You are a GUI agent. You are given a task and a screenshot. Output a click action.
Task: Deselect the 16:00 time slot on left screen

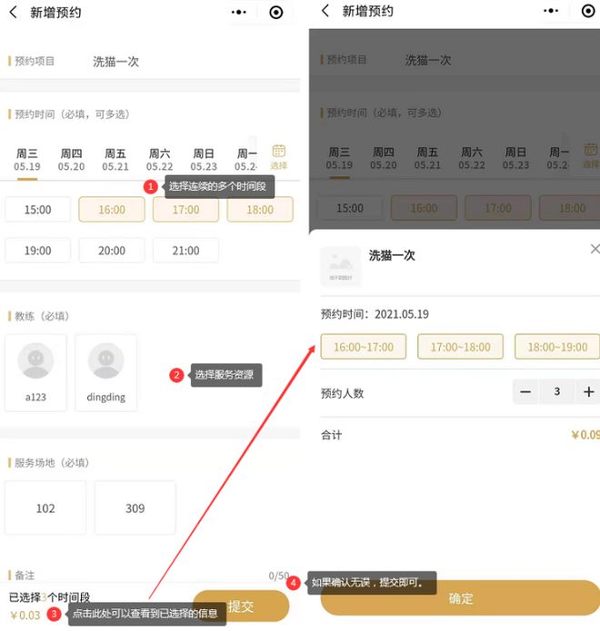coord(112,209)
